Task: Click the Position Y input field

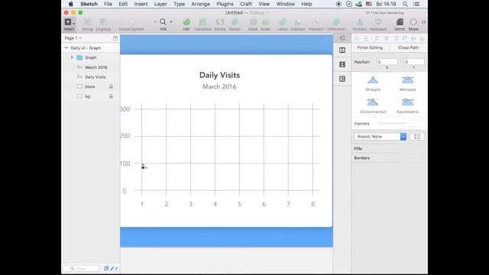Action: click(413, 62)
